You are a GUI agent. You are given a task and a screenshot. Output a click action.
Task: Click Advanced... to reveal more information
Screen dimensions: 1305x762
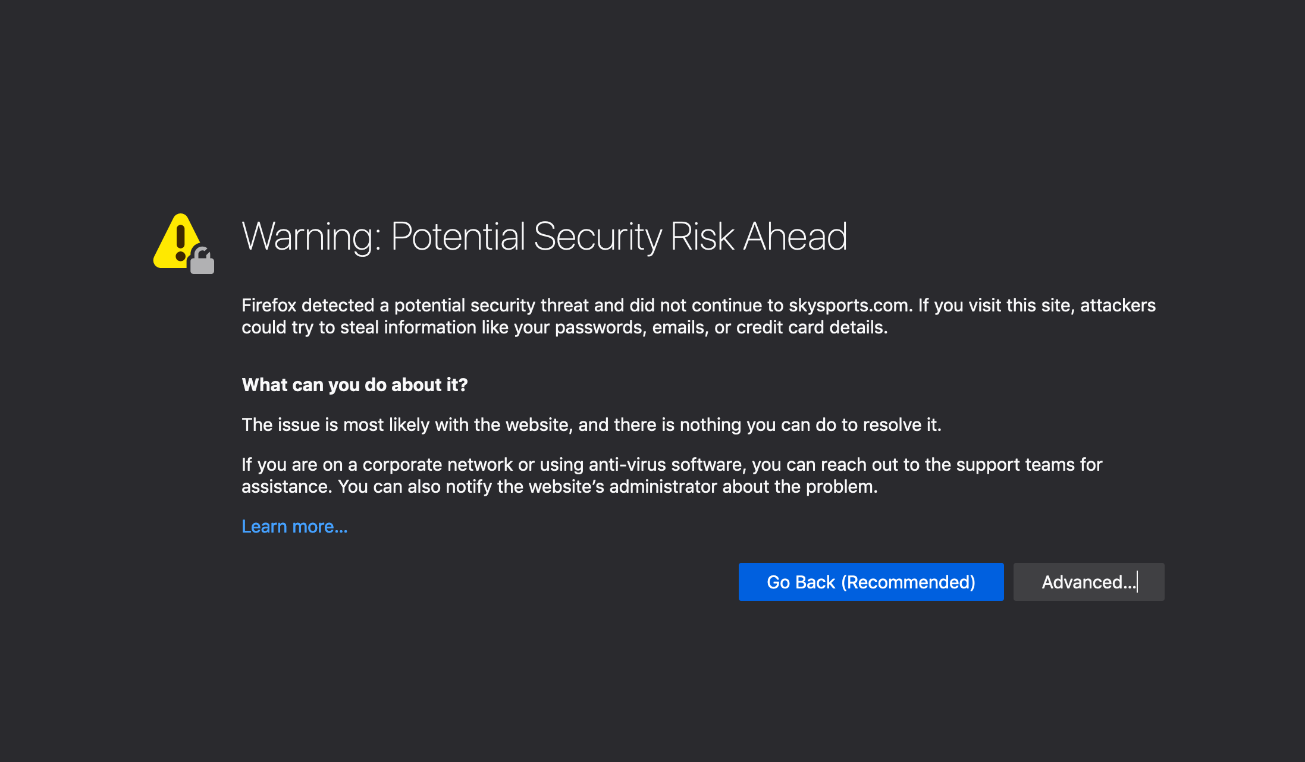click(x=1088, y=582)
